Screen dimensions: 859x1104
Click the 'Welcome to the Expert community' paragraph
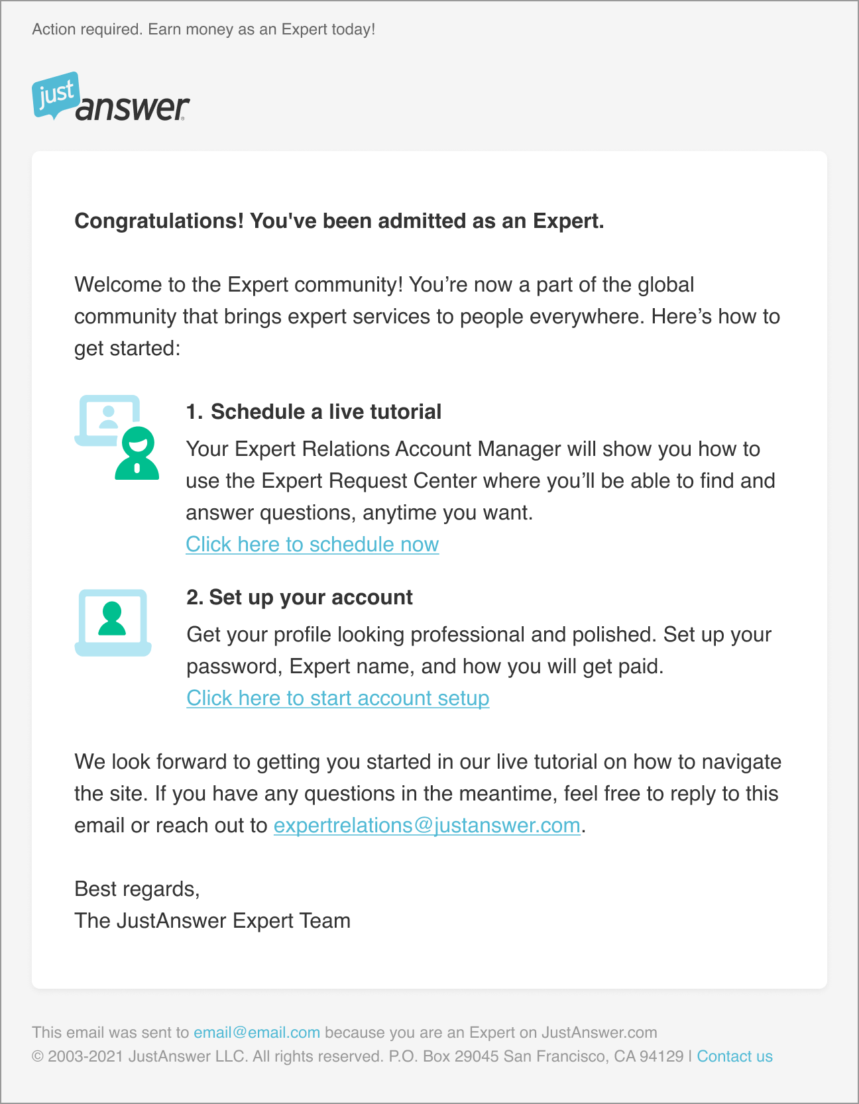(x=427, y=316)
